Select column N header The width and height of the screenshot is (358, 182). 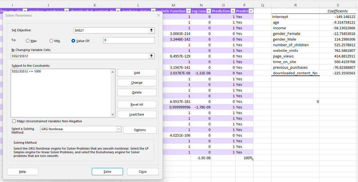(x=201, y=5)
